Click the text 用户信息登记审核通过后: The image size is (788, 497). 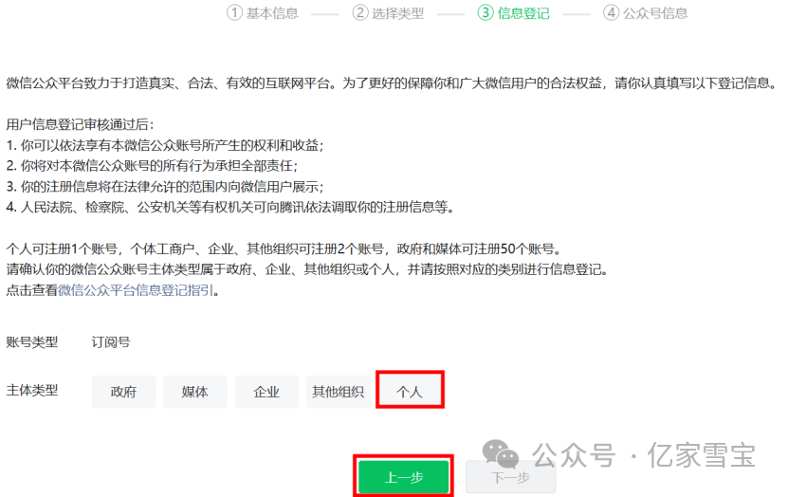[81, 124]
